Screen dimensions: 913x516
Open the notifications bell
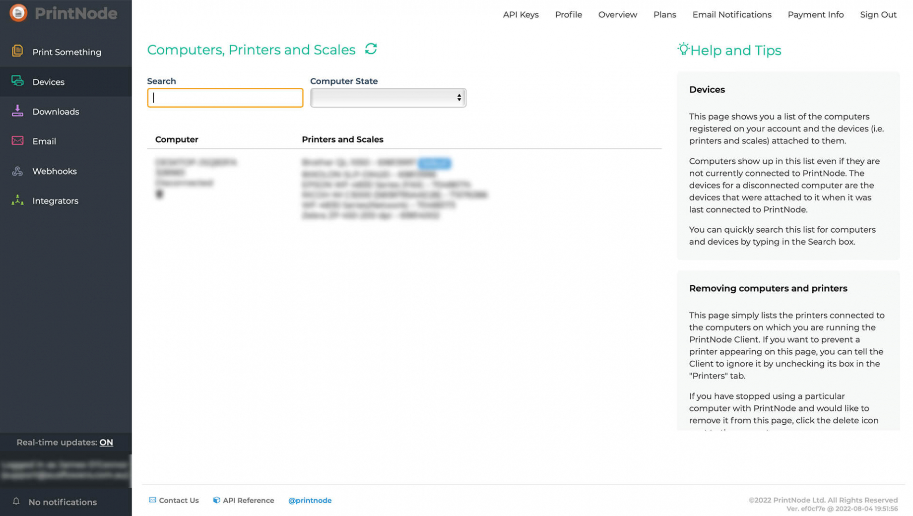point(17,502)
